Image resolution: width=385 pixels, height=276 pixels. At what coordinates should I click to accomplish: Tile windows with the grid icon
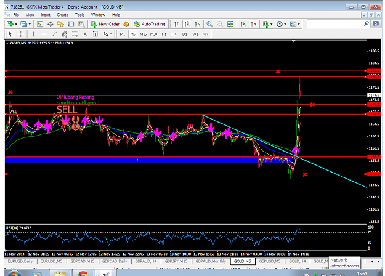point(230,24)
